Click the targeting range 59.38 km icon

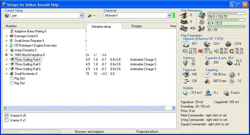207,75
